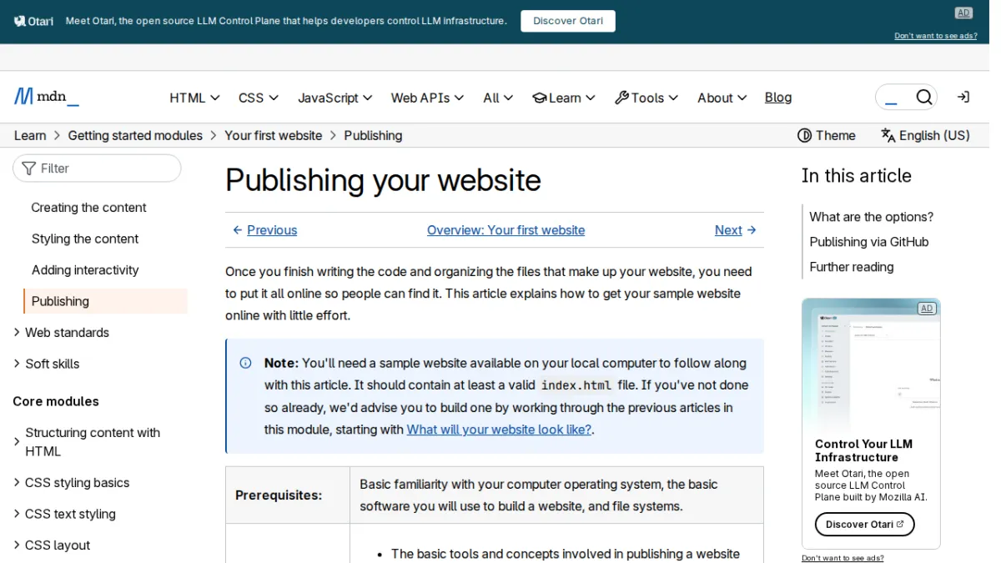Jump to What are the options? section
Image resolution: width=1001 pixels, height=563 pixels.
click(872, 217)
